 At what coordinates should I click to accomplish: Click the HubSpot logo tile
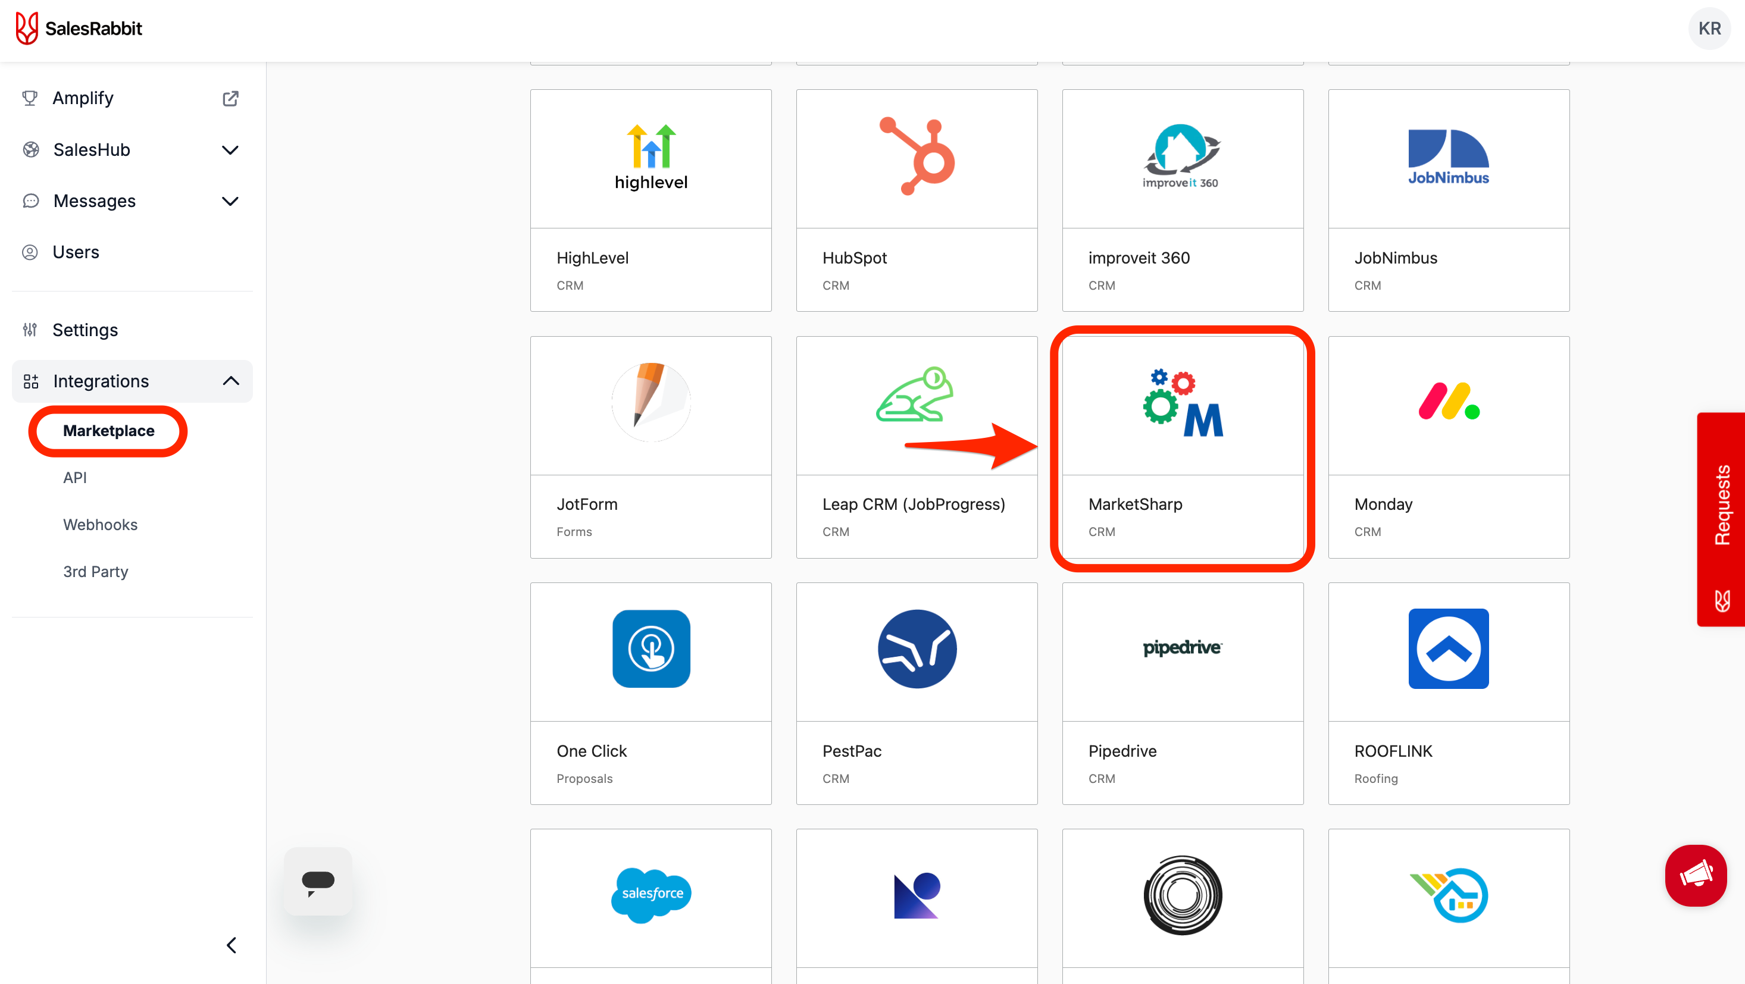click(x=917, y=158)
